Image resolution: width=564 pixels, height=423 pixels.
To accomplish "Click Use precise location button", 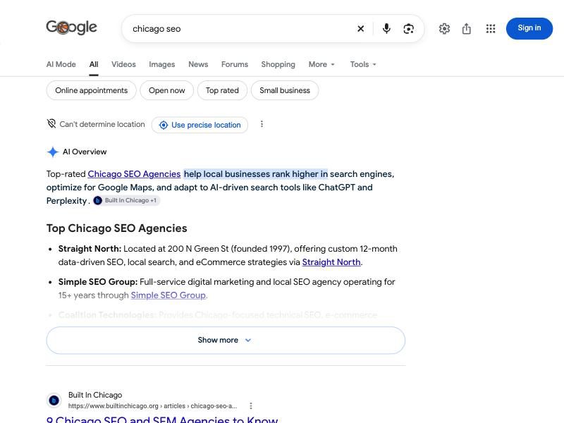I will point(200,125).
